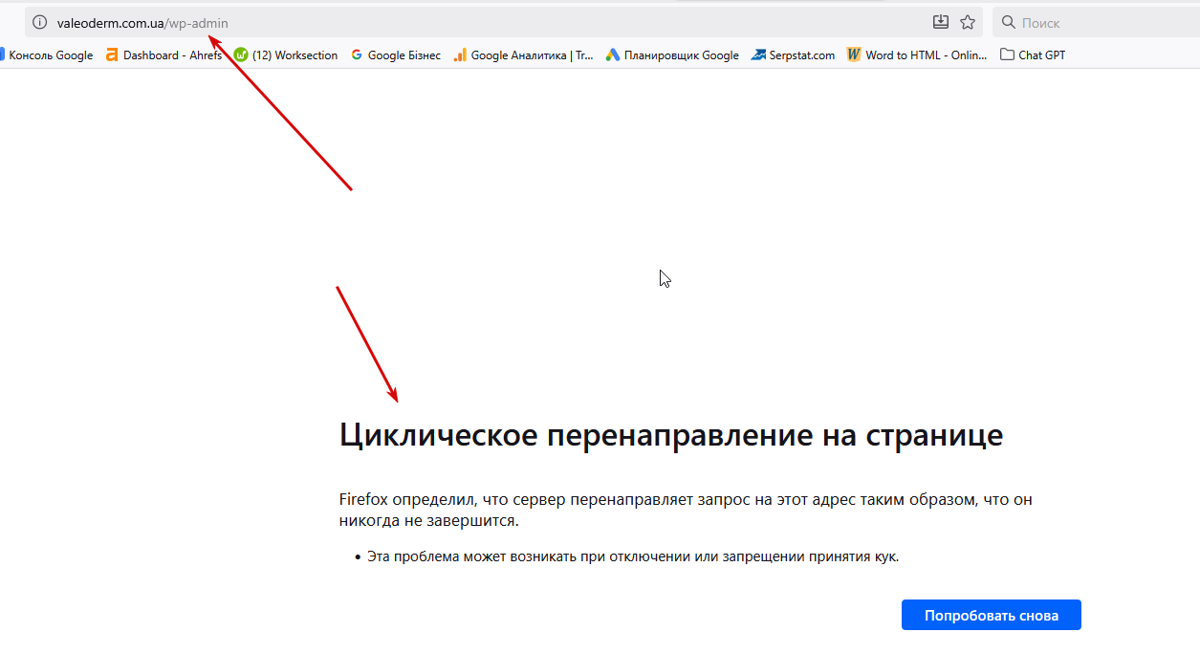Viewport: 1200px width, 654px height.
Task: Click the green Worksection bookmark icon
Action: coord(241,55)
